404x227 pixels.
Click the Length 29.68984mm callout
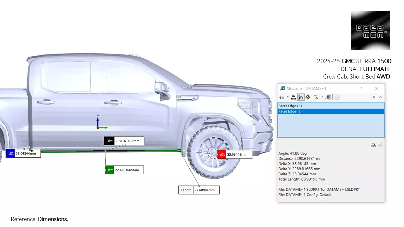point(199,190)
